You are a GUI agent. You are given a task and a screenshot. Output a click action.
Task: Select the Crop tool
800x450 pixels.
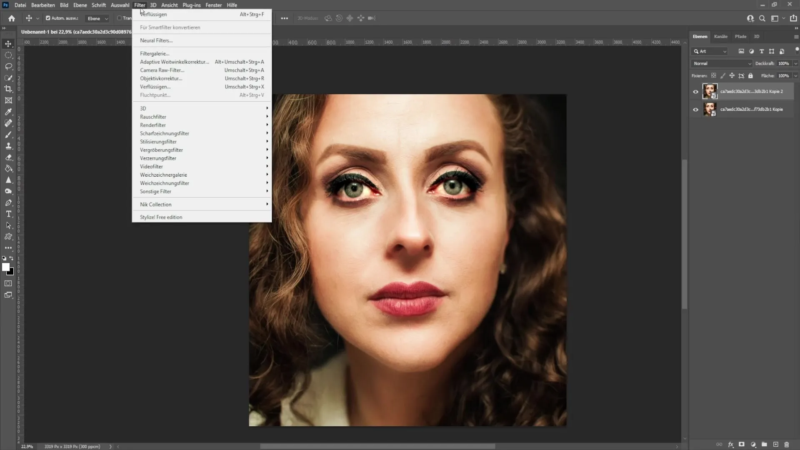(8, 89)
